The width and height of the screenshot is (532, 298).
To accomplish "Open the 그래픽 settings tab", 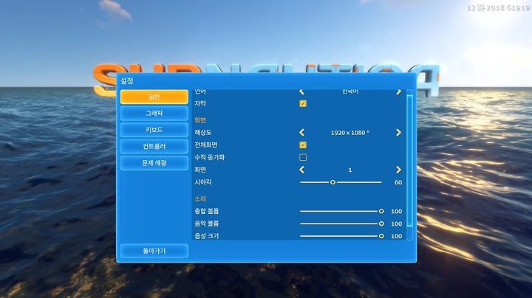I will (x=154, y=113).
